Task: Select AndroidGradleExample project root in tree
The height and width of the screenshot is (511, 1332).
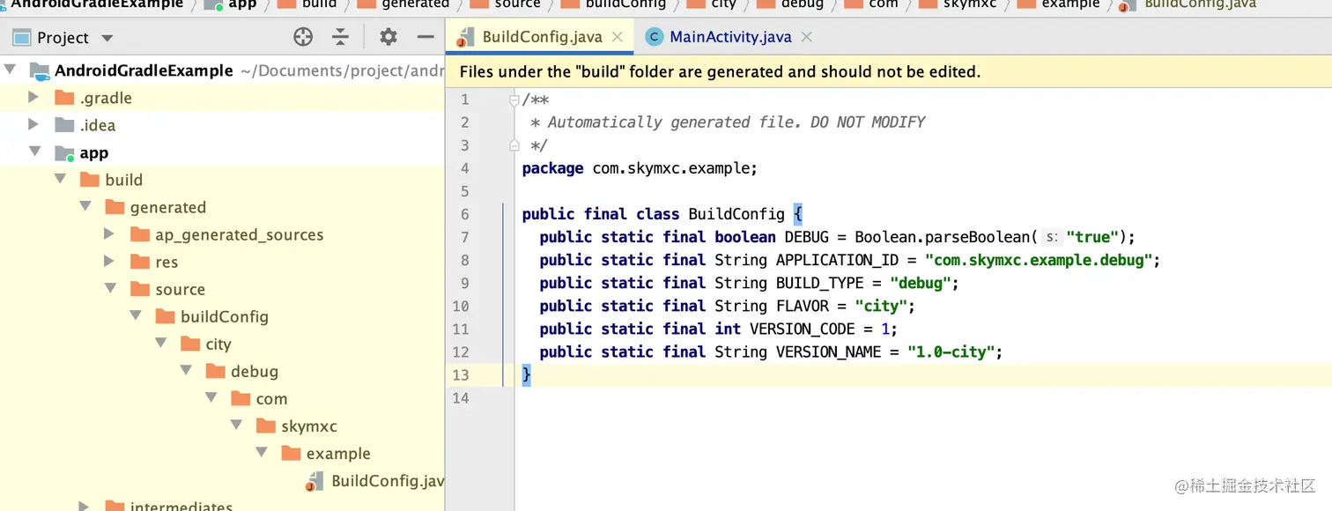Action: coord(144,70)
